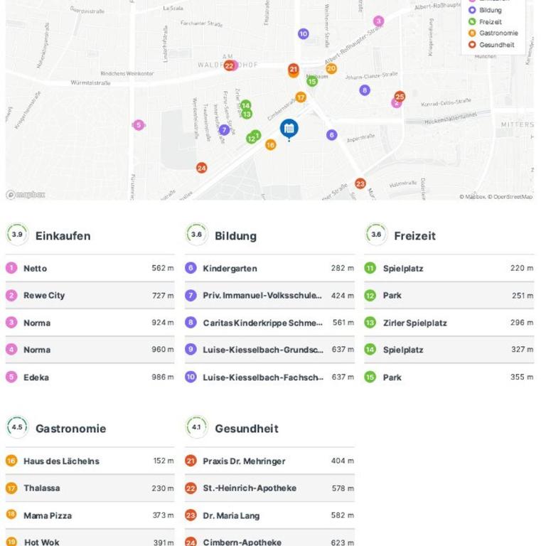Select the Norma row at 960 m
The height and width of the screenshot is (546, 546).
coord(90,350)
